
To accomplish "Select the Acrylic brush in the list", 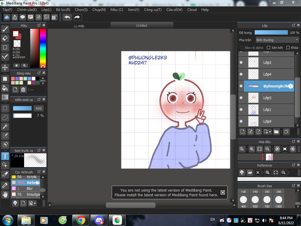I will 25,177.
